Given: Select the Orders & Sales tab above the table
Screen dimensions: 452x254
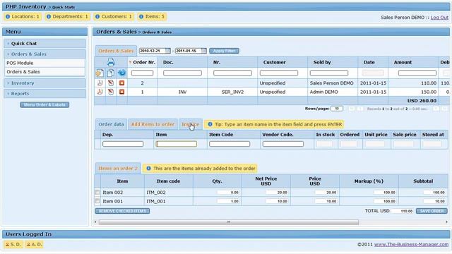Looking at the screenshot, I should [x=116, y=51].
